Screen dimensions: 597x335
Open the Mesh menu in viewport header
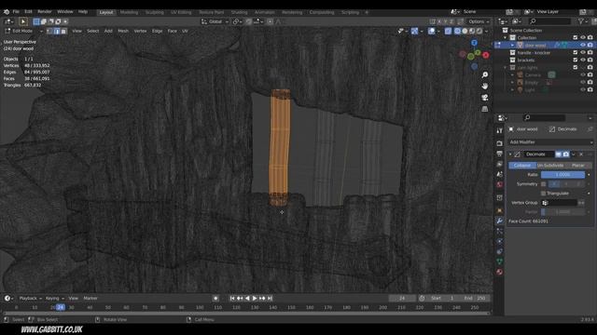pos(123,31)
